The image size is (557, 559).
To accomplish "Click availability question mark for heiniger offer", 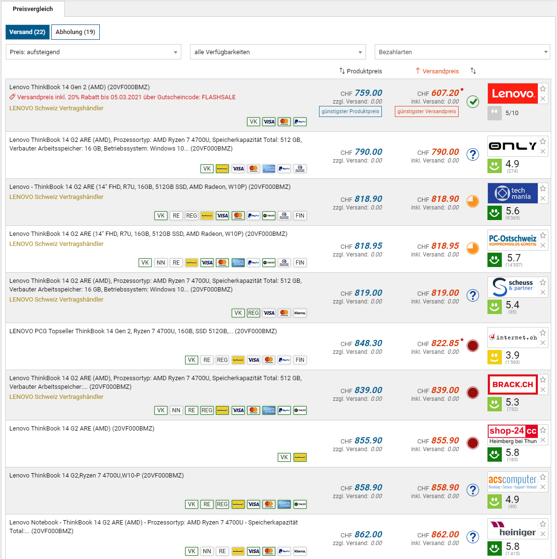I will [473, 537].
